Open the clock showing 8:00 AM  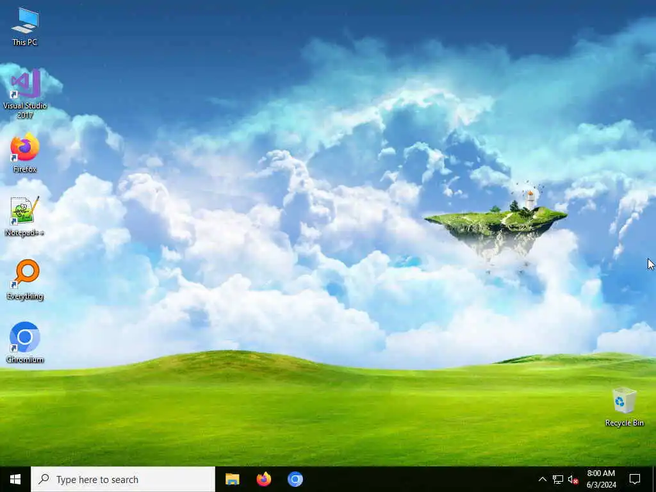601,479
